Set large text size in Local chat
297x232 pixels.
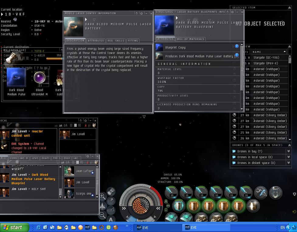(x=65, y=125)
